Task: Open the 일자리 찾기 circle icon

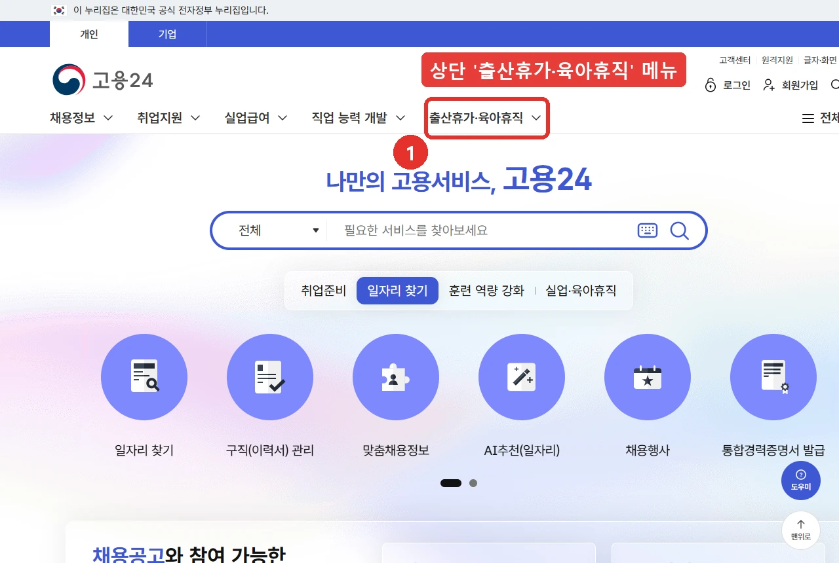Action: click(144, 377)
